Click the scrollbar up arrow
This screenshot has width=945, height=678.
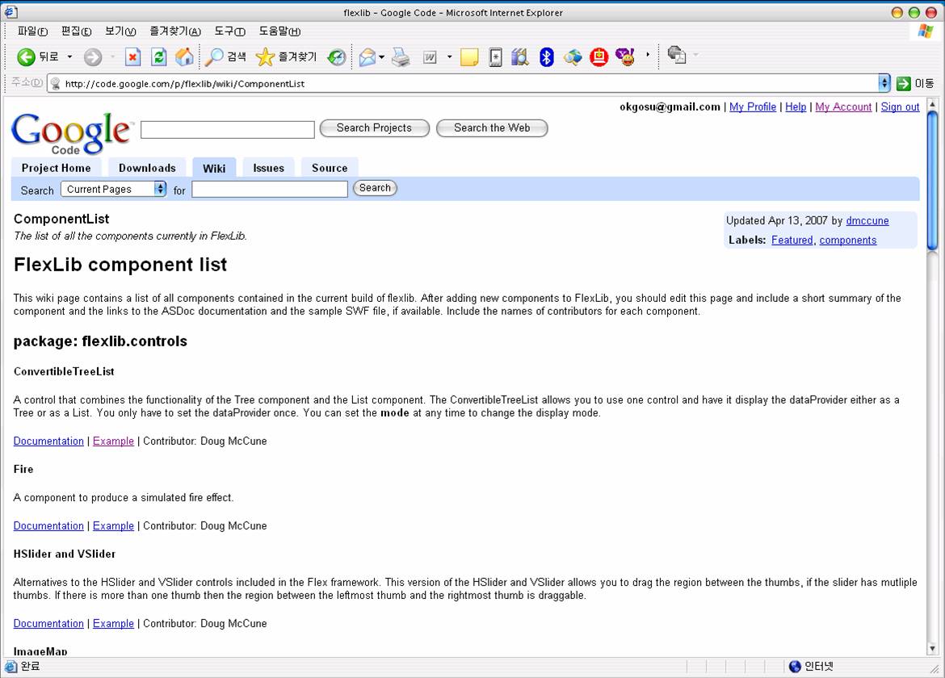932,104
